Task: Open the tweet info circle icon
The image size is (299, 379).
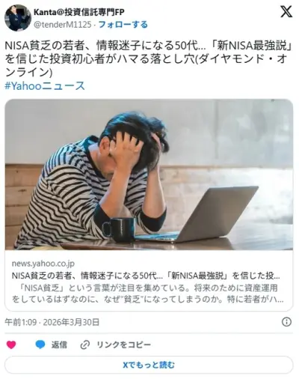Action: (286, 322)
